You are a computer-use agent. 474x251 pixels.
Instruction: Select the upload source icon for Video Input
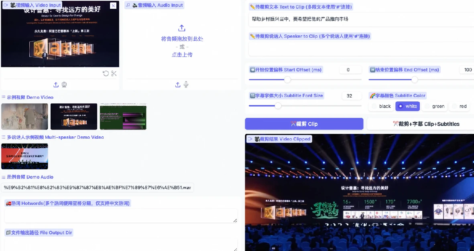[56, 85]
